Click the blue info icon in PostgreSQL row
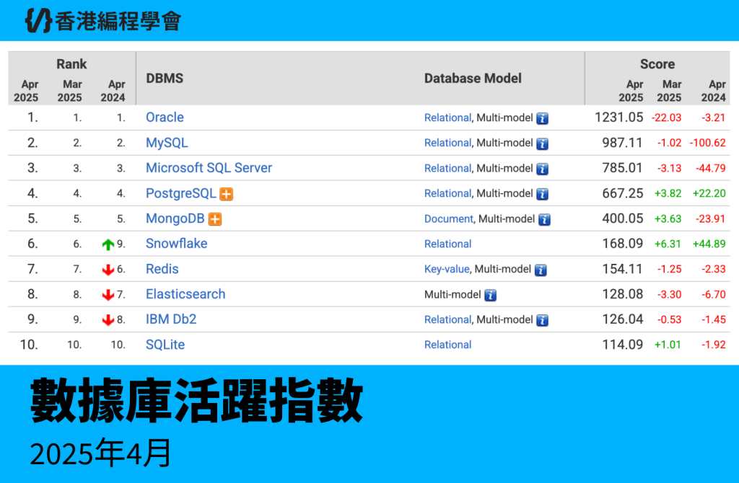The width and height of the screenshot is (739, 483). pos(543,194)
